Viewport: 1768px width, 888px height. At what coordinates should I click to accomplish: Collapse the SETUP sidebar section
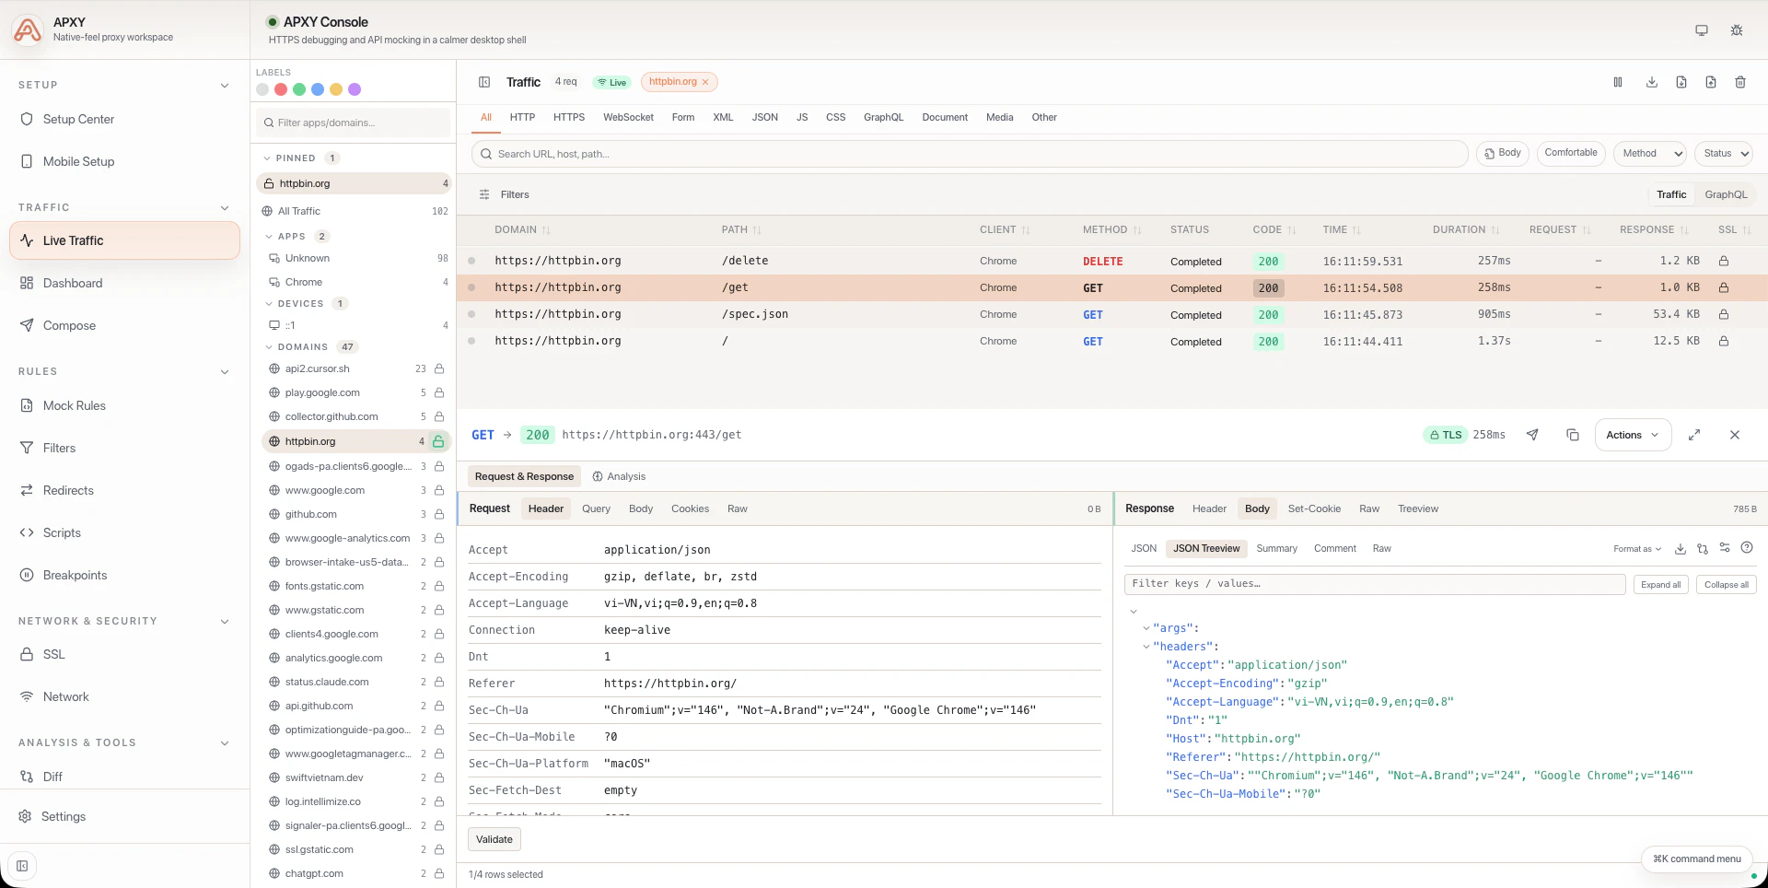225,85
